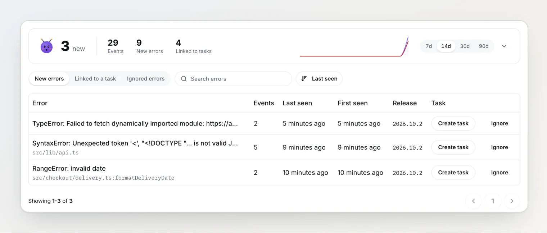Select the 7d time range

pos(429,46)
